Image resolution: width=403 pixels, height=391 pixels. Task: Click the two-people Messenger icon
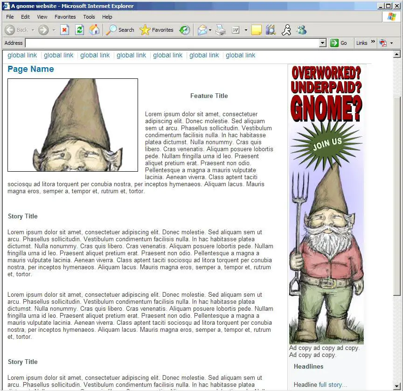click(x=301, y=30)
